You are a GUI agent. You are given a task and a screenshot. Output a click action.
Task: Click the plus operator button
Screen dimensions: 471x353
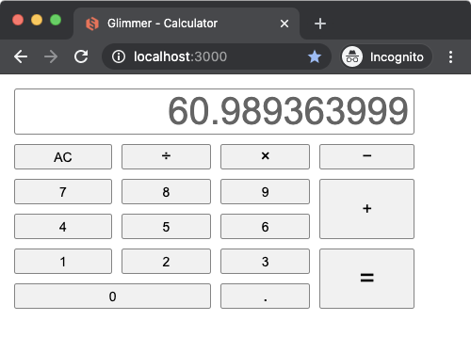click(x=366, y=209)
